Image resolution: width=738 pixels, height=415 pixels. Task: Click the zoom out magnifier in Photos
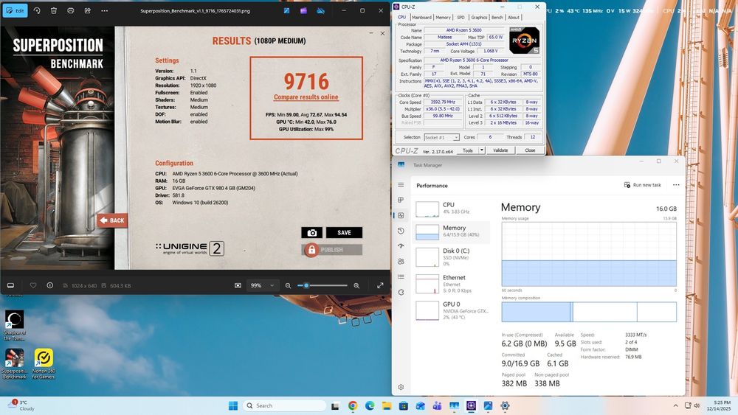(288, 285)
